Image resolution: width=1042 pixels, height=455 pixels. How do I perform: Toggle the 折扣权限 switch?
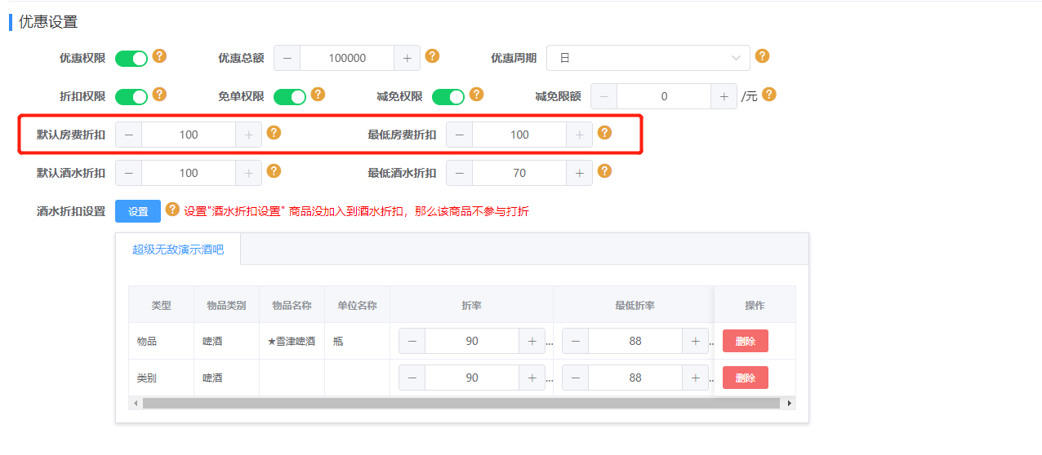coord(131,96)
